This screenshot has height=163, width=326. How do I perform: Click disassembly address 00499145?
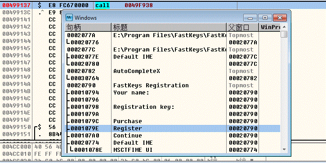coord(17,48)
